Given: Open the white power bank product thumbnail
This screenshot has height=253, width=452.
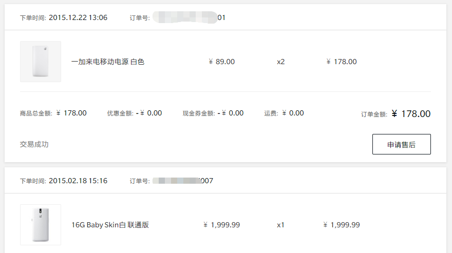Looking at the screenshot, I should click(41, 62).
